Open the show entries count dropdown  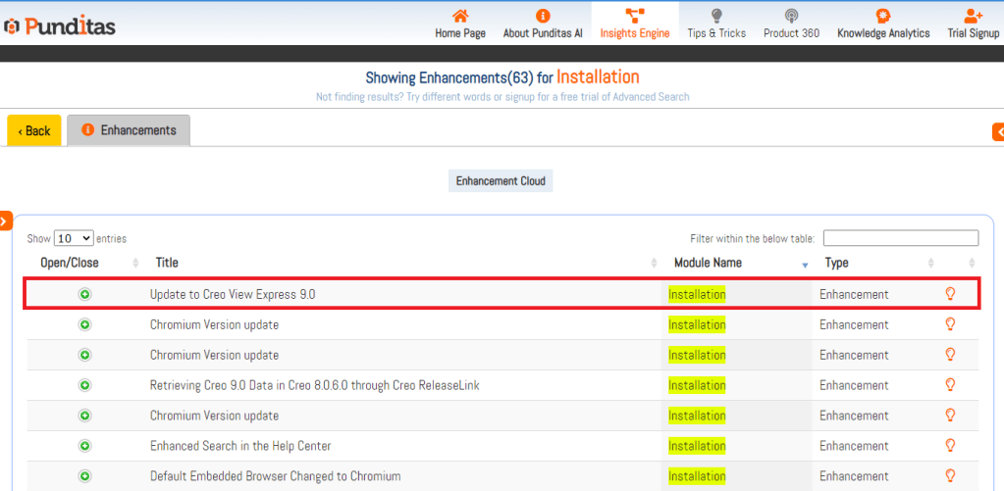click(74, 238)
